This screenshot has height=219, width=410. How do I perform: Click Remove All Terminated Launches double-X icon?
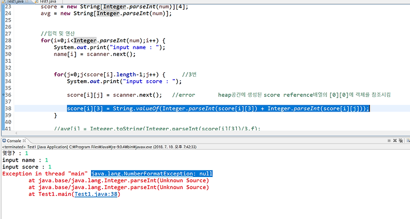pos(401,141)
